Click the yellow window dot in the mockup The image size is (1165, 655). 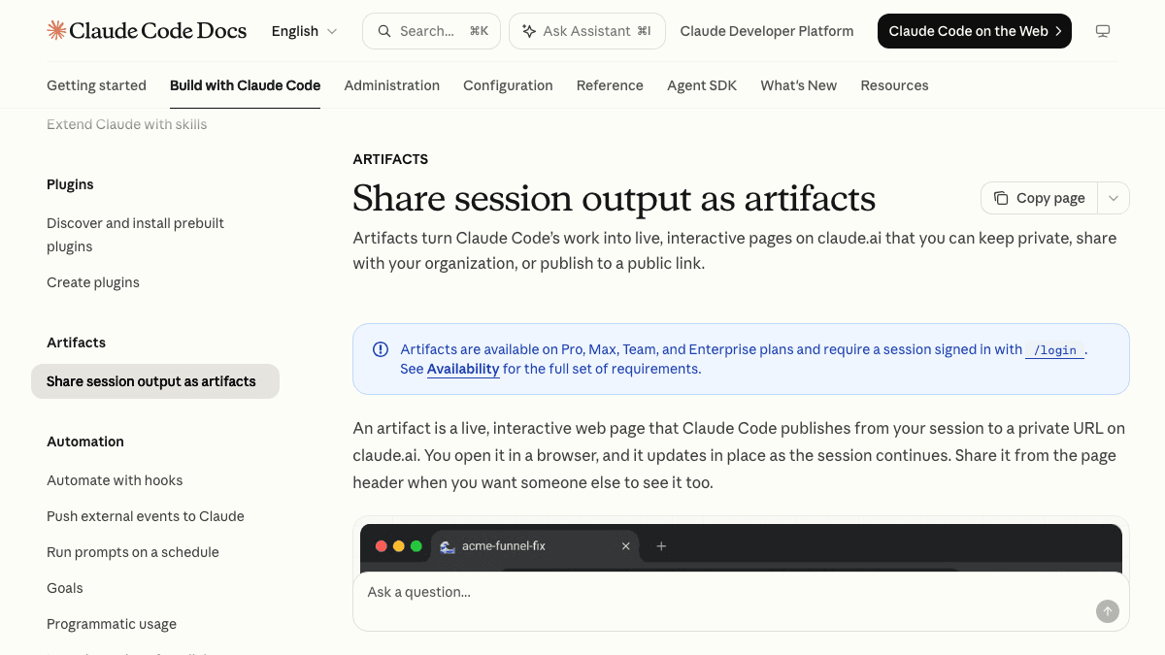[x=399, y=546]
